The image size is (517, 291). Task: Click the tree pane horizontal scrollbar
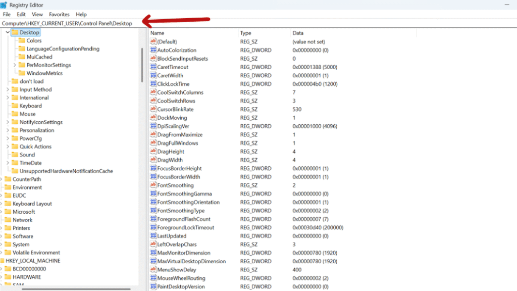76,289
